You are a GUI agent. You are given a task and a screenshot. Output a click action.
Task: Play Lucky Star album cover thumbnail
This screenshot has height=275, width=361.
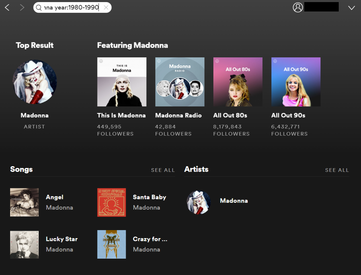tap(24, 244)
